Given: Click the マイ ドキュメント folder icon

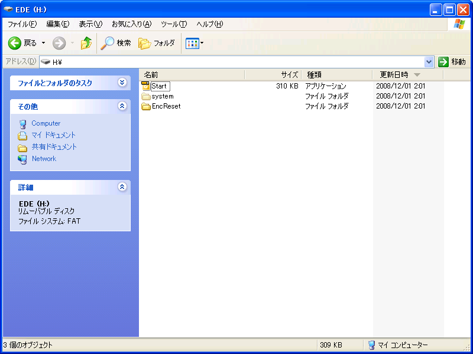Looking at the screenshot, I should coord(22,136).
